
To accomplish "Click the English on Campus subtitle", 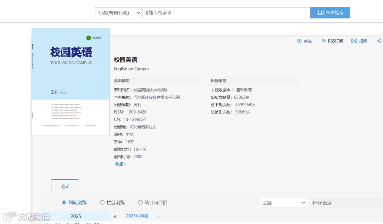I will coord(132,69).
